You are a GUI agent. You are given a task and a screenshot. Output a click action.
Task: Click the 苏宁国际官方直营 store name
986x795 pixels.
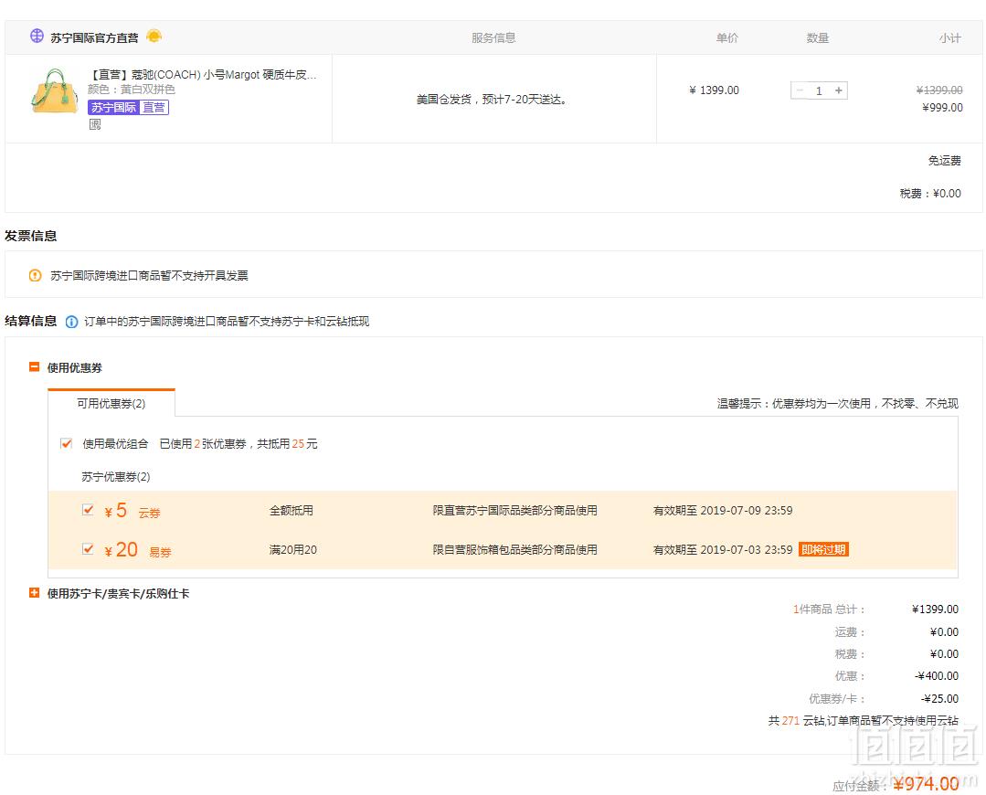(94, 37)
